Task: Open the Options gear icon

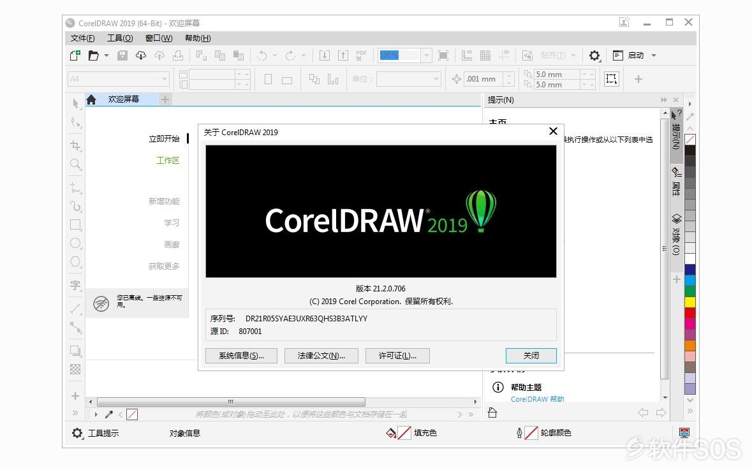Action: tap(594, 55)
